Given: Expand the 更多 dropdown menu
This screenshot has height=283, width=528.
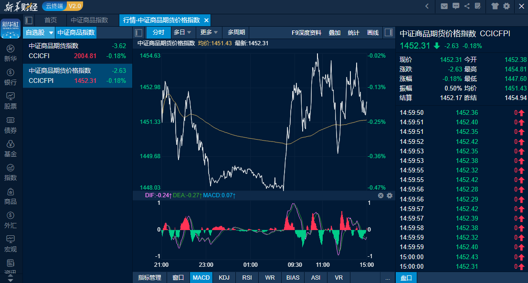Looking at the screenshot, I should coord(209,32).
